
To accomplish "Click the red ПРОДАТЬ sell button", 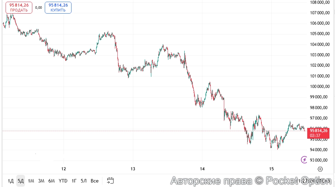I will [19, 8].
